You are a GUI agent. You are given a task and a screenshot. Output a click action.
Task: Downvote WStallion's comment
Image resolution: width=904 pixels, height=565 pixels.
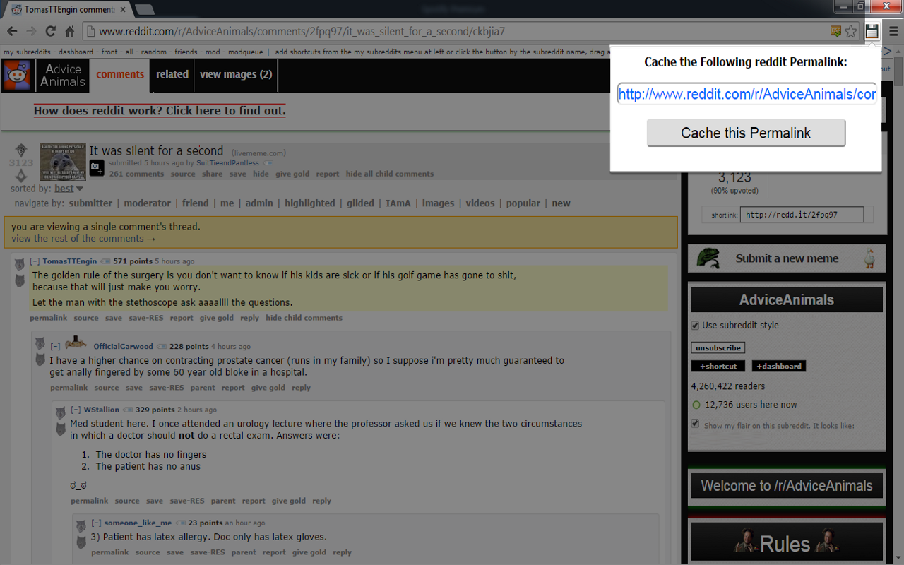[61, 429]
